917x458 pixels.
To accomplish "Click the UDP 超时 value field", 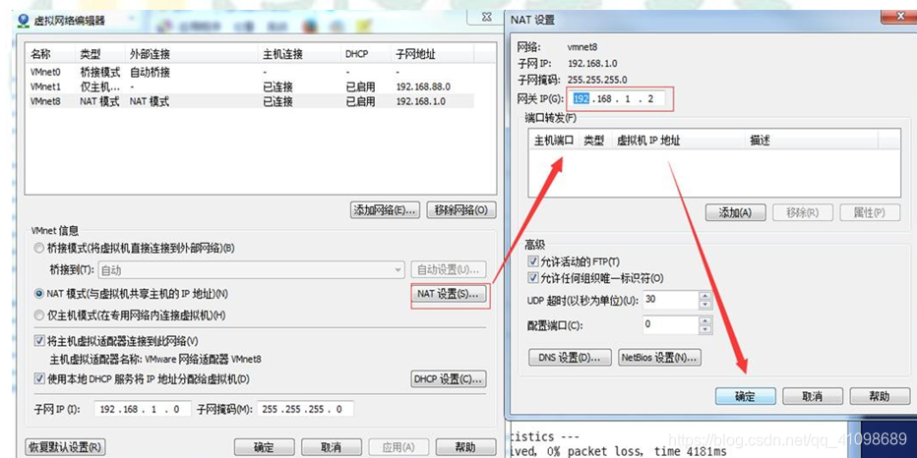I will pyautogui.click(x=671, y=301).
